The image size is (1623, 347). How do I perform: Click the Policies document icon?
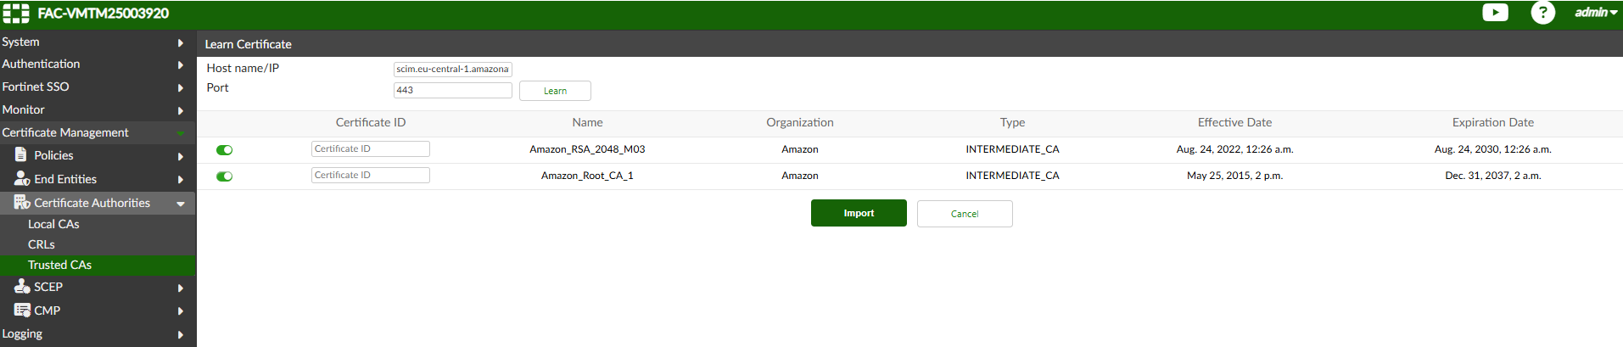point(21,155)
